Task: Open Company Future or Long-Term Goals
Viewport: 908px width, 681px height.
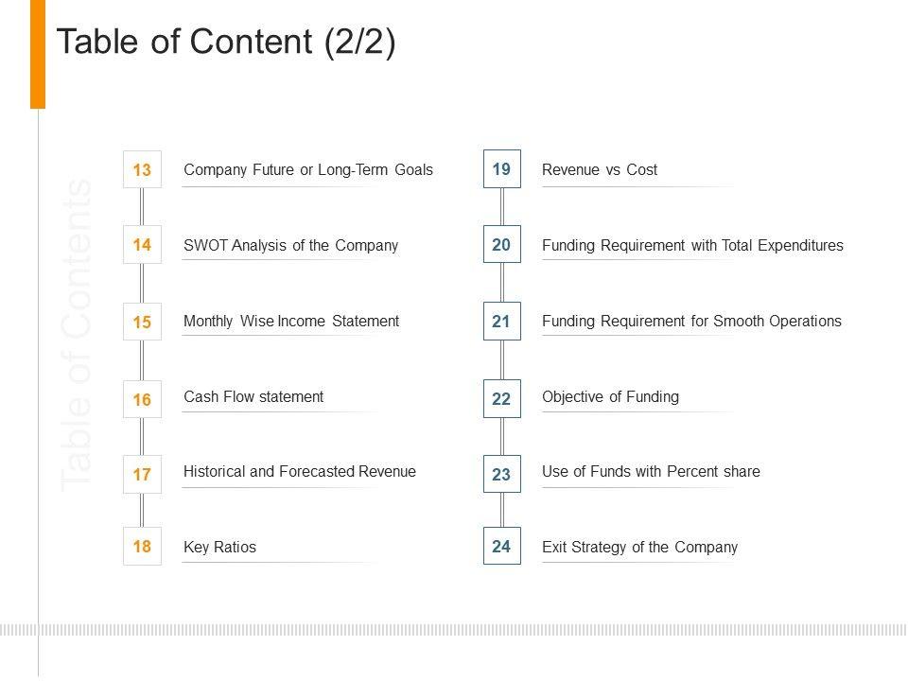Action: pyautogui.click(x=307, y=170)
